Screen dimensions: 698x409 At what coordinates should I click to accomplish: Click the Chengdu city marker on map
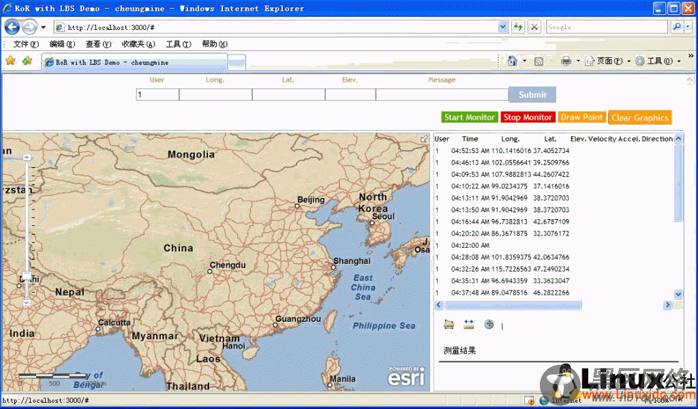(210, 271)
